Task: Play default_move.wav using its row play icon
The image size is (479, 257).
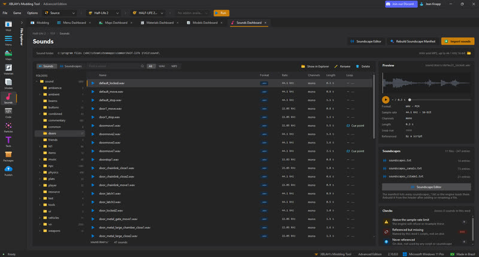Action: (x=93, y=92)
